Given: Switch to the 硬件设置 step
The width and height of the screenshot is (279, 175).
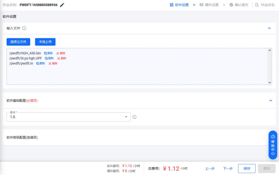Looking at the screenshot, I should point(209,5).
